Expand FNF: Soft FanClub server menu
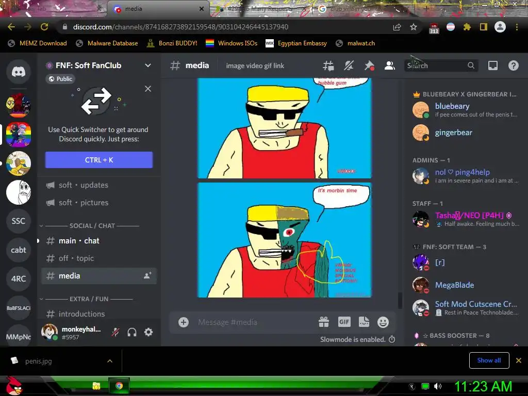528x396 pixels. tap(148, 65)
